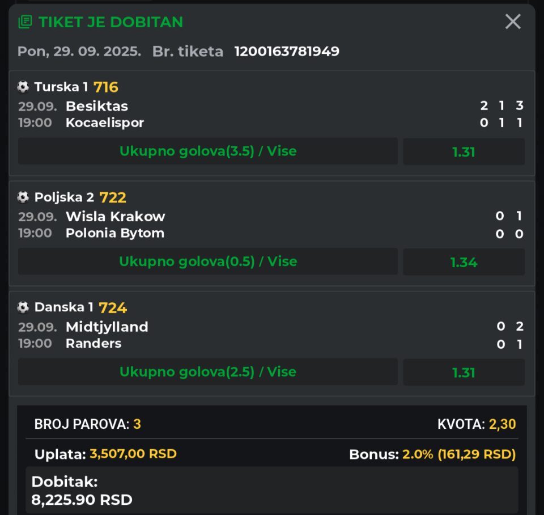This screenshot has height=515, width=544.
Task: Open the Midtjylland team name
Action: (x=107, y=327)
